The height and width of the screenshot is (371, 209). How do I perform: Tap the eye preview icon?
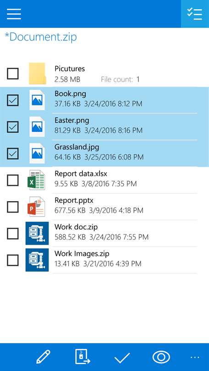pos(161,357)
